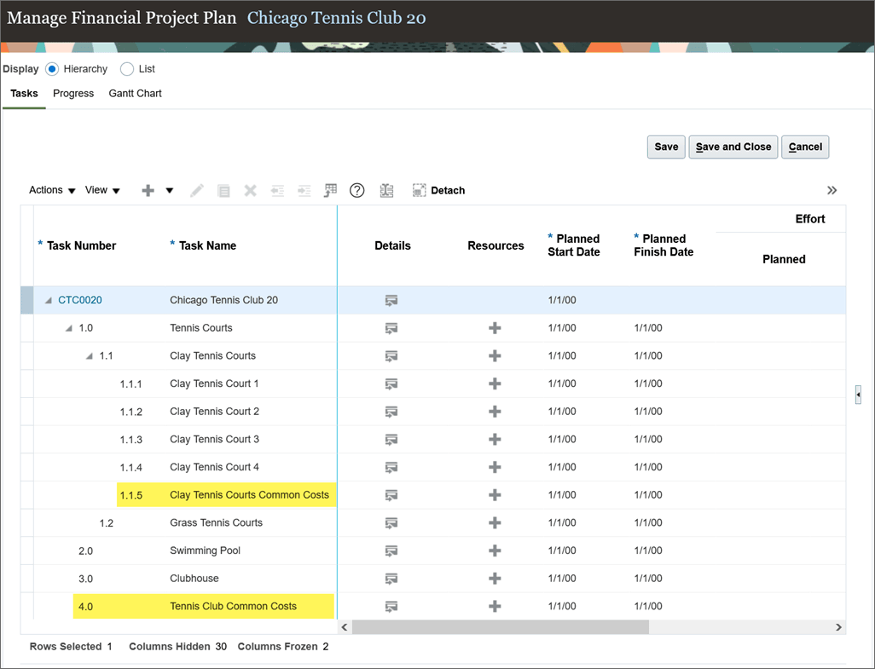
Task: Add a new task using the plus icon
Action: 148,190
